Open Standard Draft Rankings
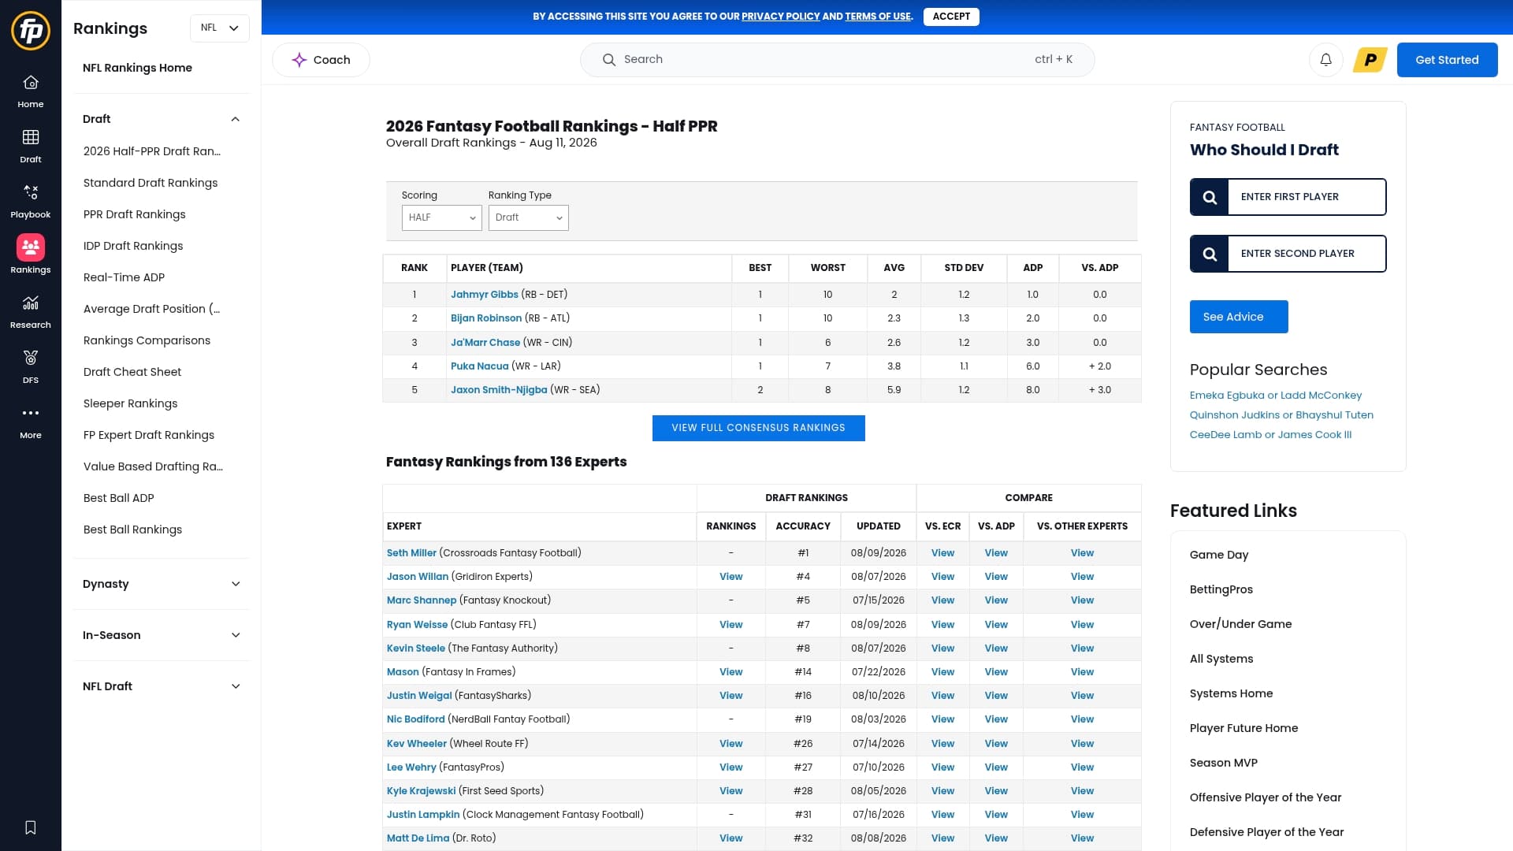 tap(151, 183)
